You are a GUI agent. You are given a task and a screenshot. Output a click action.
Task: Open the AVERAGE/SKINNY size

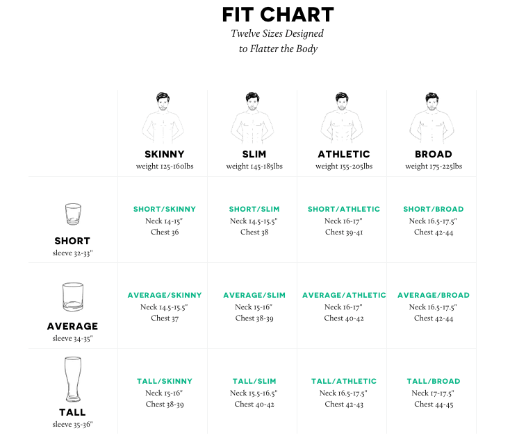[165, 295]
